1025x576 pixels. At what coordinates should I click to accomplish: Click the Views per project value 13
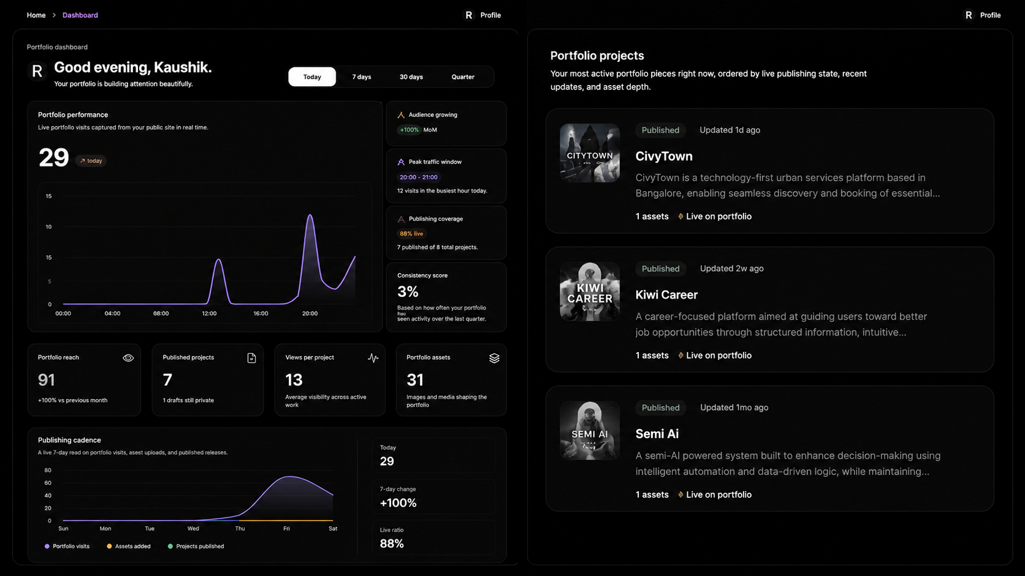point(294,380)
